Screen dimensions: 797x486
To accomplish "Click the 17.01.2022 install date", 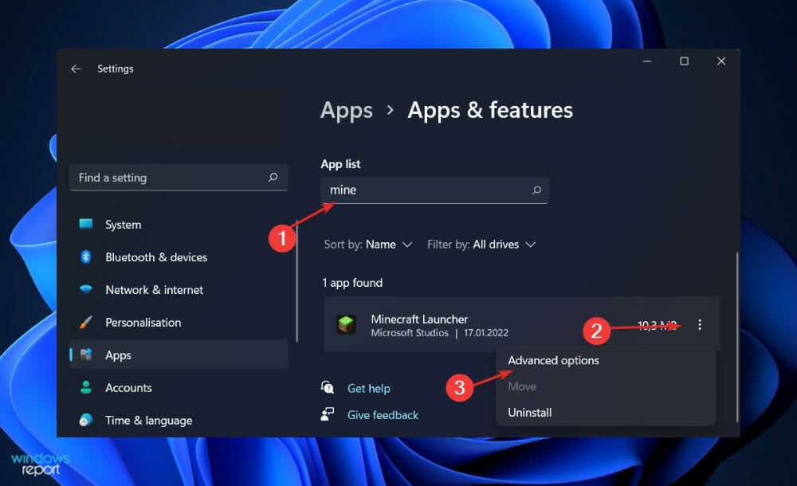I will tap(486, 333).
